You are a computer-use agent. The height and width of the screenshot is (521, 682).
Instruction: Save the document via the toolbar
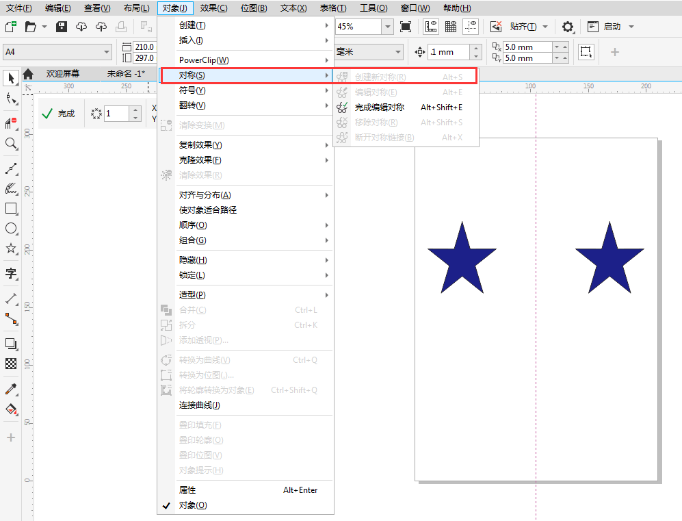point(61,26)
